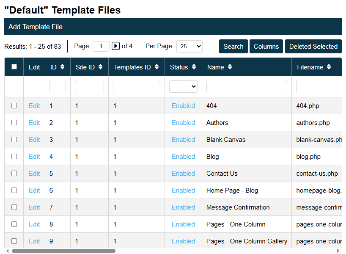Open the Status filter dropdown

(x=183, y=86)
